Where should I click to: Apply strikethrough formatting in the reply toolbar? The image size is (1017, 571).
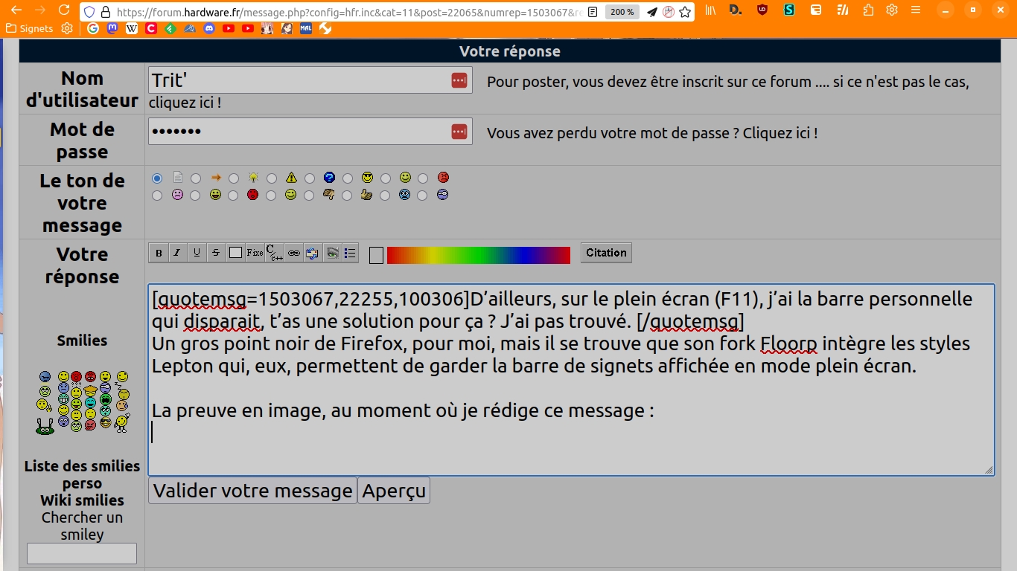[x=216, y=253]
